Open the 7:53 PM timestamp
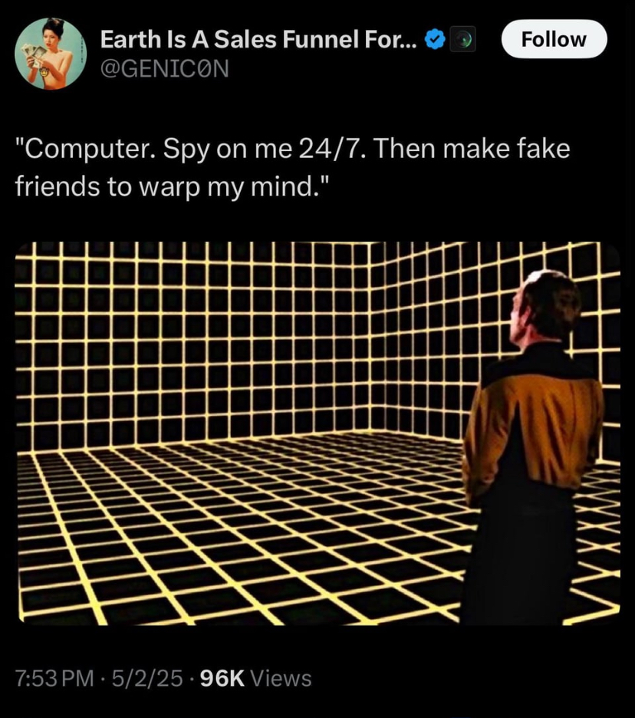635x718 pixels. coord(54,678)
